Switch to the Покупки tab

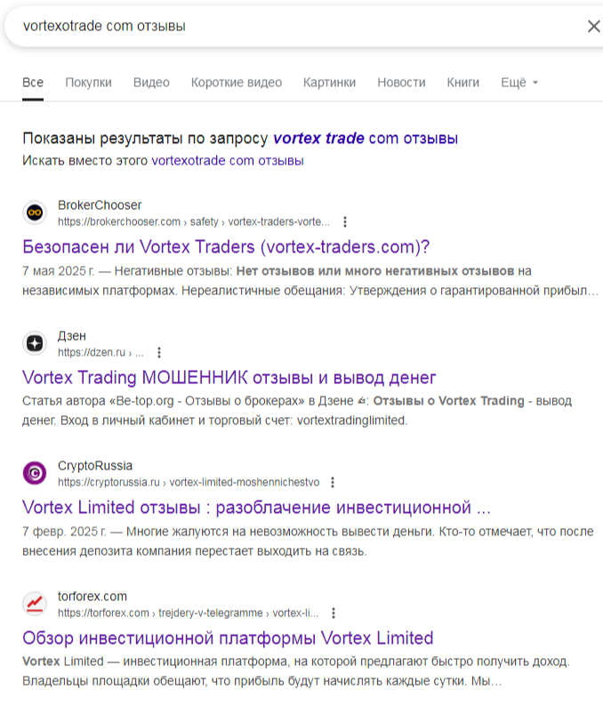coord(88,83)
